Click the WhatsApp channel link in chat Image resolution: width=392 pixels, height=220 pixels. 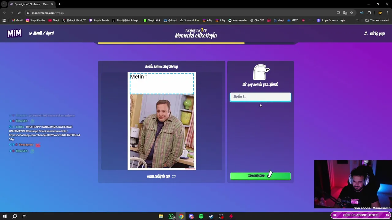coord(44,137)
